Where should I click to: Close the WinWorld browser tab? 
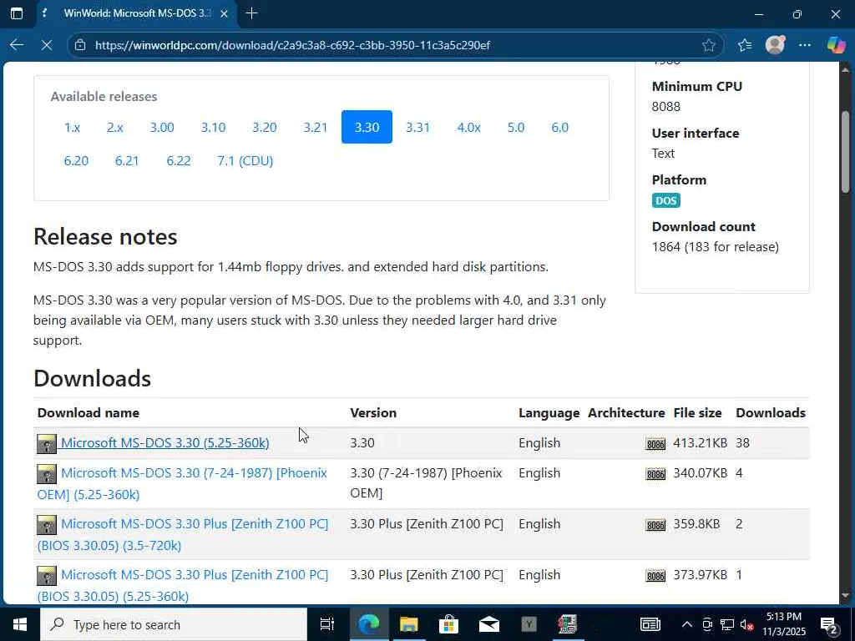tap(224, 13)
